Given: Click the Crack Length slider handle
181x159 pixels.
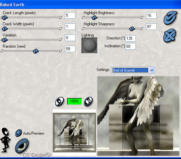Looking at the screenshot, I should point(5,18).
